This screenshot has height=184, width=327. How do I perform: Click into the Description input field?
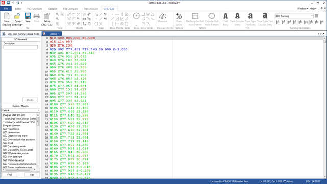point(20,48)
